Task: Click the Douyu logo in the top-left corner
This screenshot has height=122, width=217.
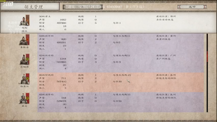Action: coord(8,4)
